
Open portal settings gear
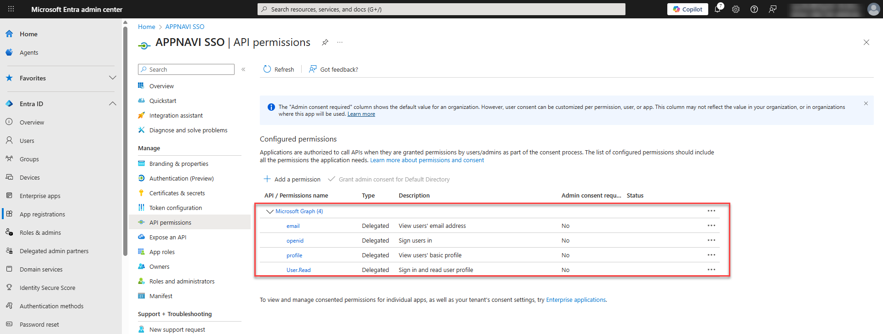(x=736, y=9)
